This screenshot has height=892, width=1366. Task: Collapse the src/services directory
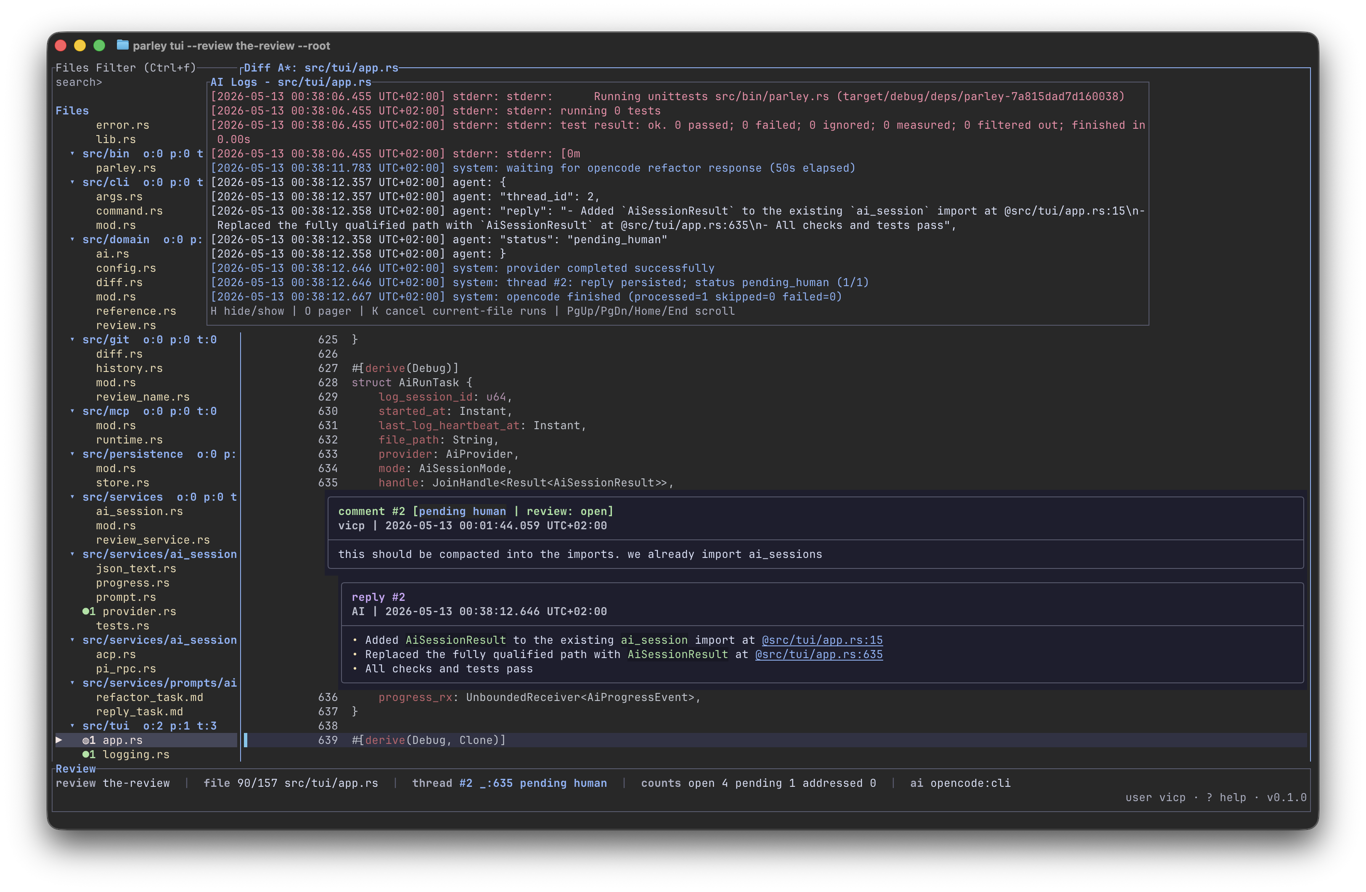click(x=72, y=497)
